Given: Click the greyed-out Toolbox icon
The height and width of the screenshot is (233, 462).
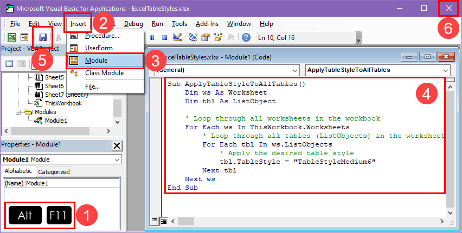Looking at the screenshot, I should (x=230, y=37).
